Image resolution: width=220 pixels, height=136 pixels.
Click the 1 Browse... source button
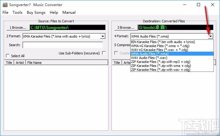[18, 28]
